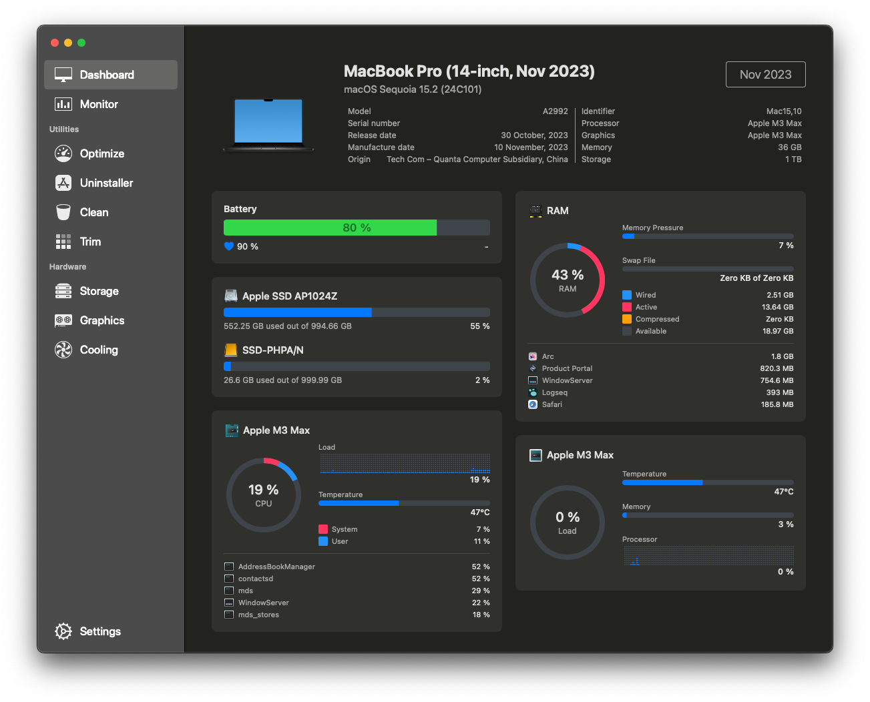Click the 0 % Load ring gauge

(568, 522)
